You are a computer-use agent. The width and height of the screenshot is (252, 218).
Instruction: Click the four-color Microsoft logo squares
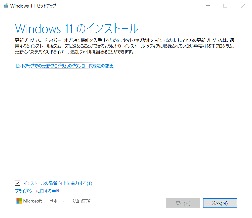coord(19,201)
